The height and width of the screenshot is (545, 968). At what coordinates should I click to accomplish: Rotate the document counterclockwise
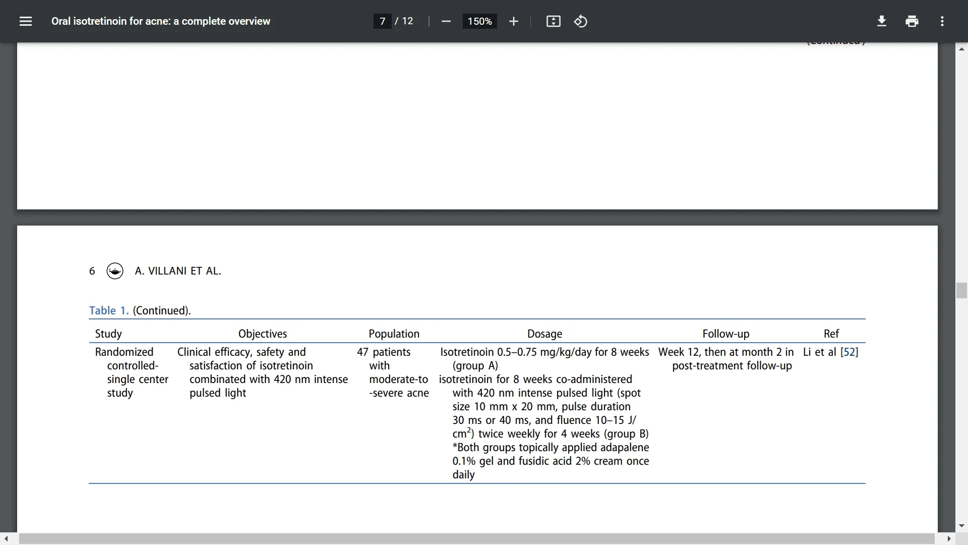(581, 21)
